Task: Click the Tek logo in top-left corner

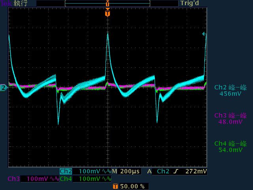Action: click(x=6, y=3)
